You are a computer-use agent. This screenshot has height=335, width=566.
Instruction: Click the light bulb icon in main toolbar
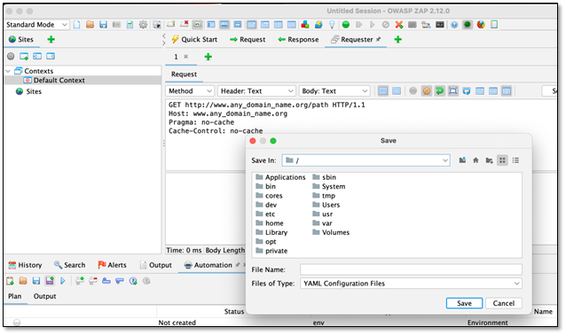(332, 25)
